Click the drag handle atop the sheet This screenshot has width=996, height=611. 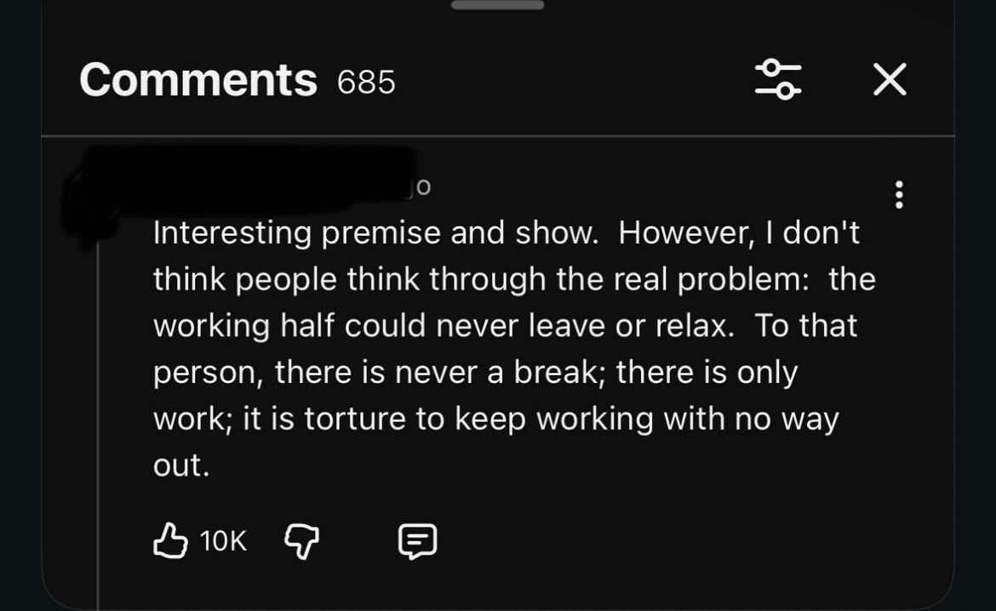tap(497, 5)
